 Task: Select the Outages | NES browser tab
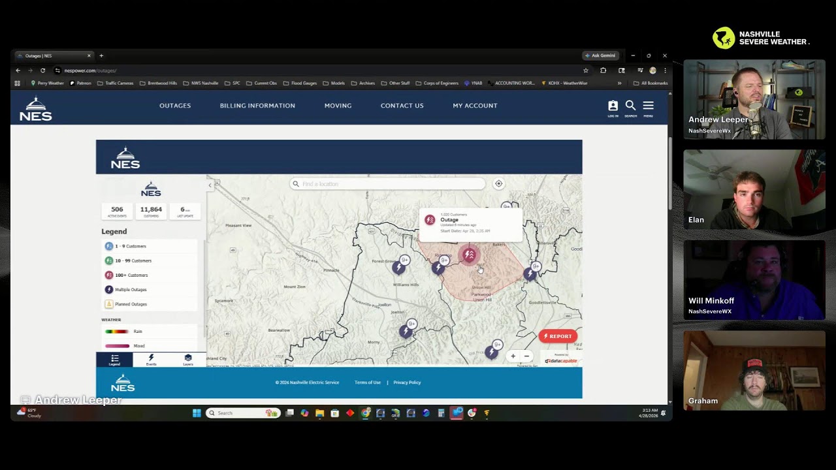coord(54,55)
